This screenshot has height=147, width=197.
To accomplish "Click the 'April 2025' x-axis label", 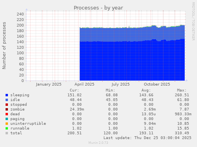I will pos(84,84).
